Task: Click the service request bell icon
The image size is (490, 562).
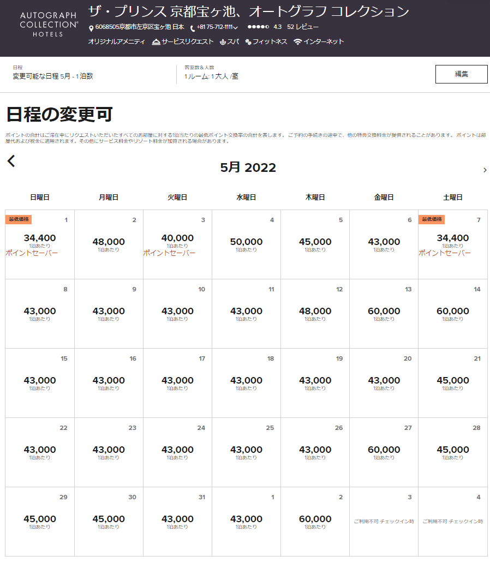Action: tap(156, 42)
